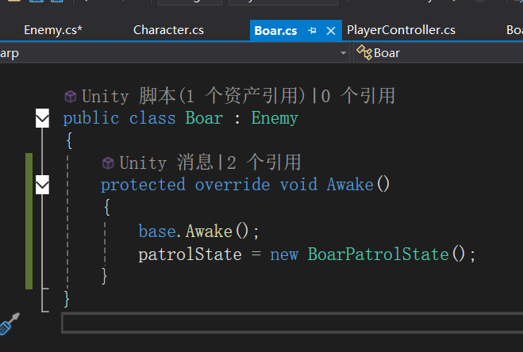This screenshot has height=352, width=523.
Task: Click the screwdriver quick actions icon
Action: click(x=10, y=323)
